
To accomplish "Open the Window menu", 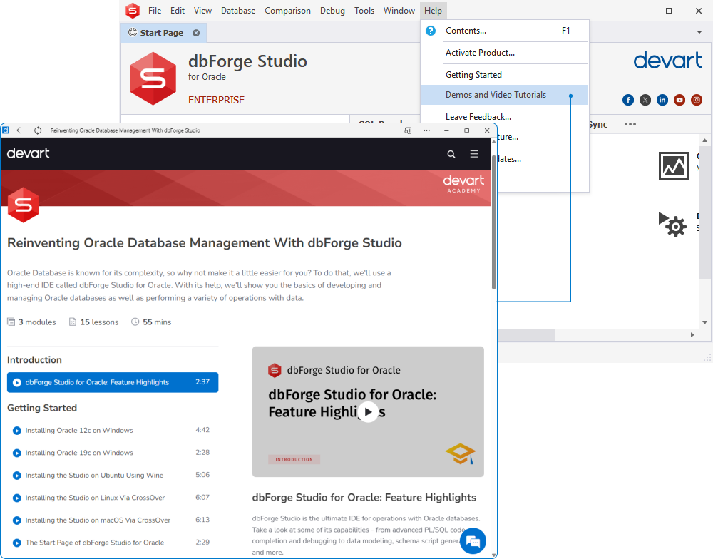I will [x=399, y=11].
